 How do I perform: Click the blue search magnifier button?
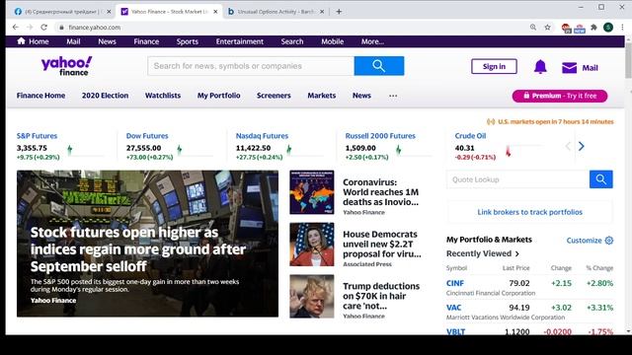pyautogui.click(x=379, y=66)
